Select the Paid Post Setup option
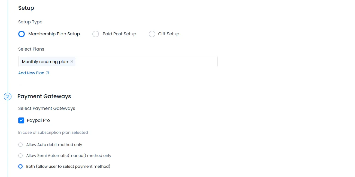Viewport: 355px width, 177px height. pos(96,34)
